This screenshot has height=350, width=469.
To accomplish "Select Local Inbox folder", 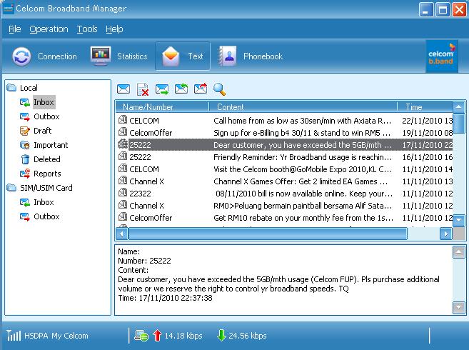I will coord(44,102).
